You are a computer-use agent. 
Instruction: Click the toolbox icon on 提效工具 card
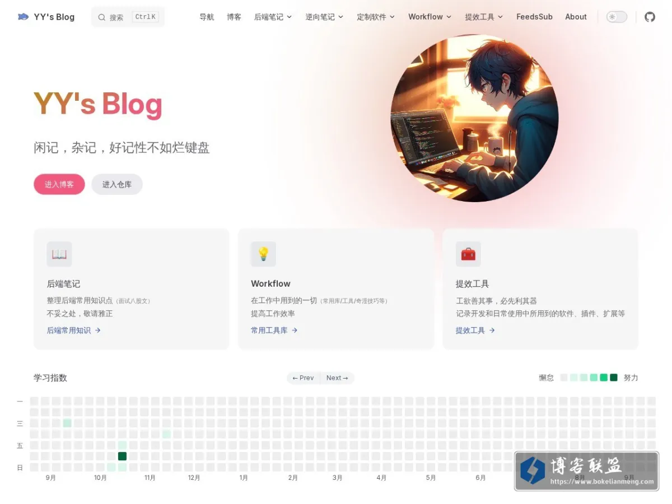click(x=468, y=254)
